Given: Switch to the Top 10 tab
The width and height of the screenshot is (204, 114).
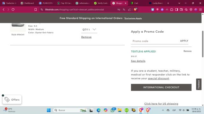Looking at the screenshot, I should coord(64,3).
